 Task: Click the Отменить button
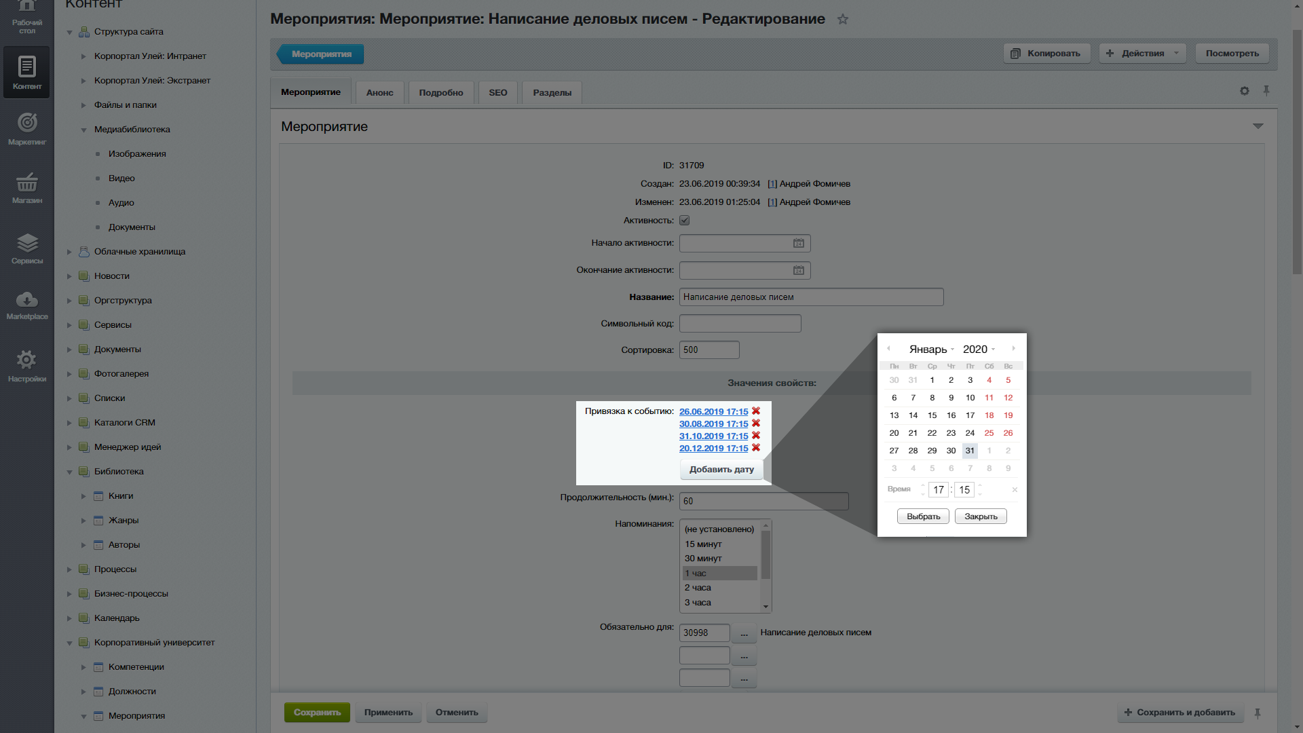(x=457, y=713)
